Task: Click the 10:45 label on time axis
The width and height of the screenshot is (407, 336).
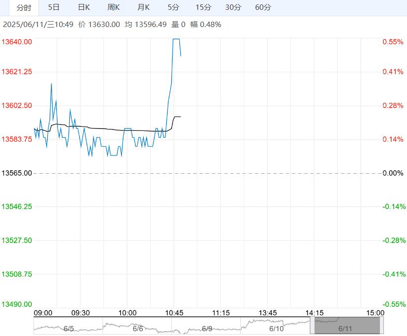Action: click(x=174, y=313)
